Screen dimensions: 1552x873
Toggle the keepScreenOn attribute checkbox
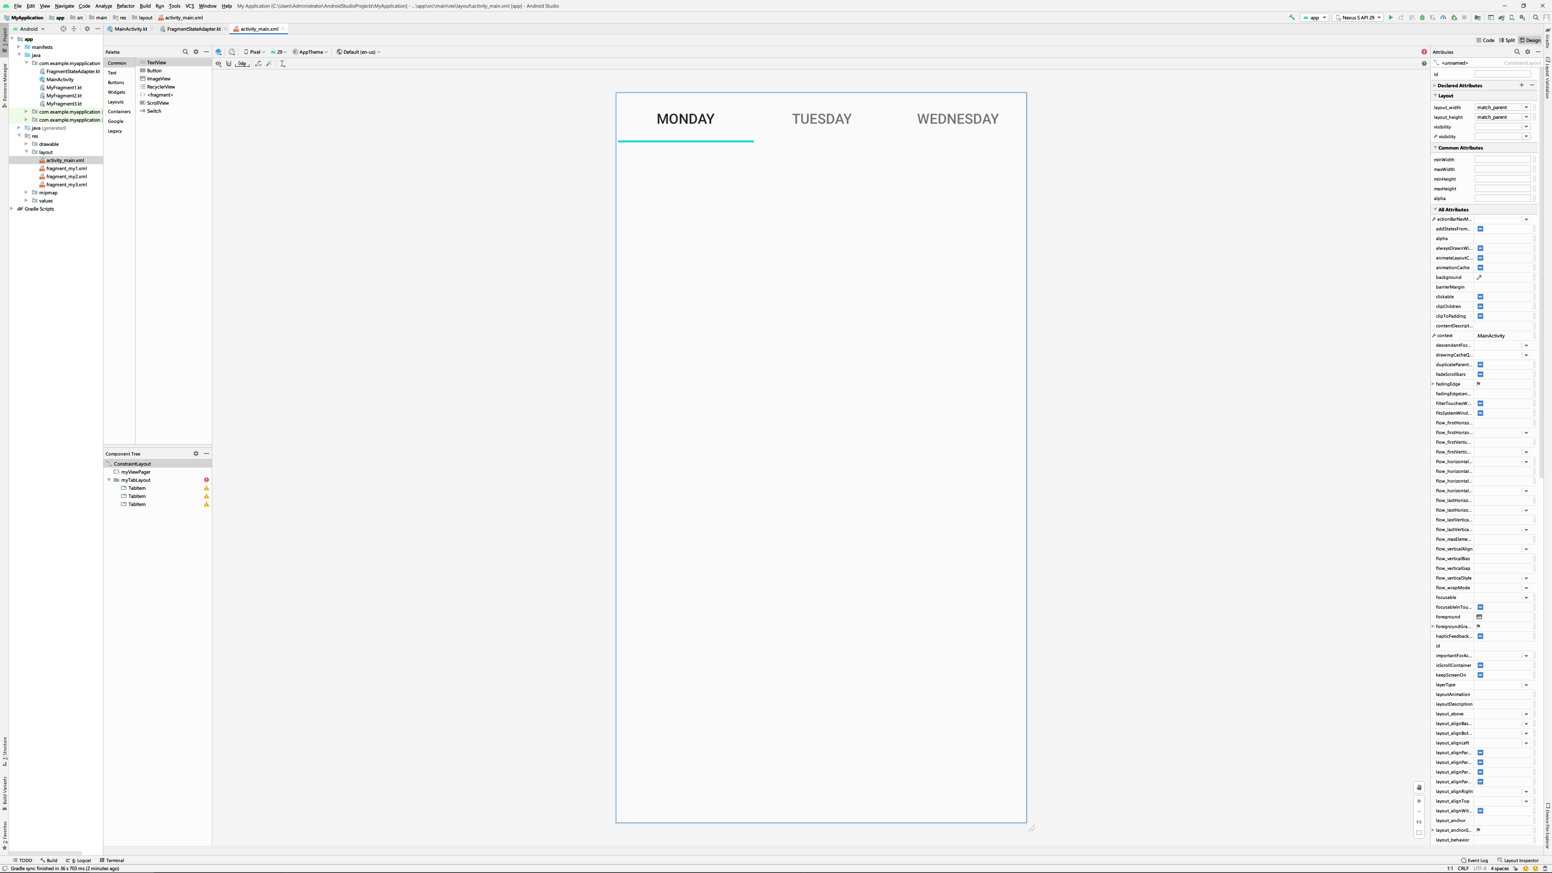tap(1480, 675)
